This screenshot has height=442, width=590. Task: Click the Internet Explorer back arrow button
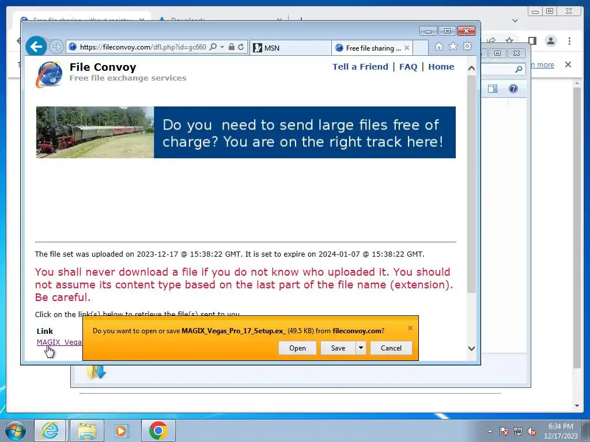point(36,47)
